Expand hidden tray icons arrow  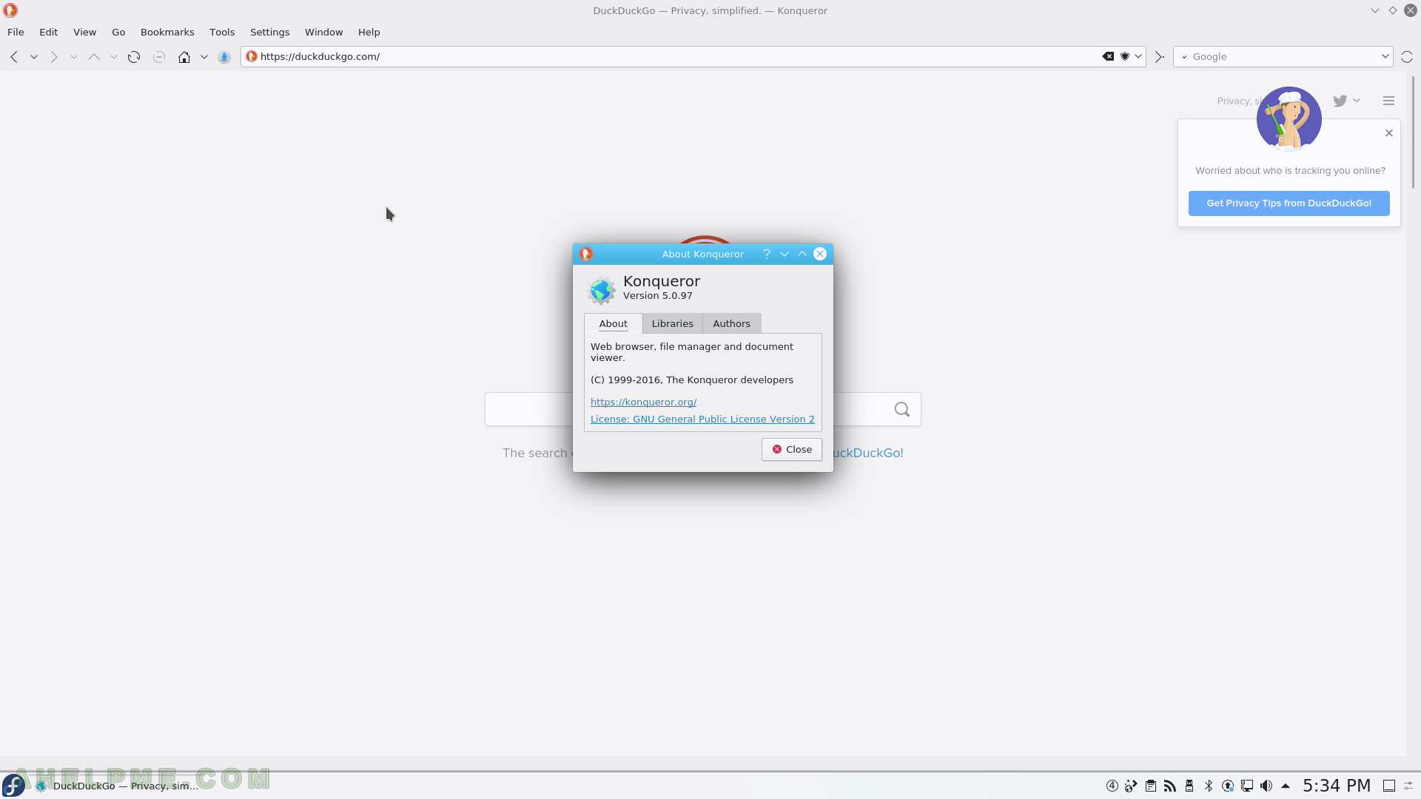(x=1286, y=786)
